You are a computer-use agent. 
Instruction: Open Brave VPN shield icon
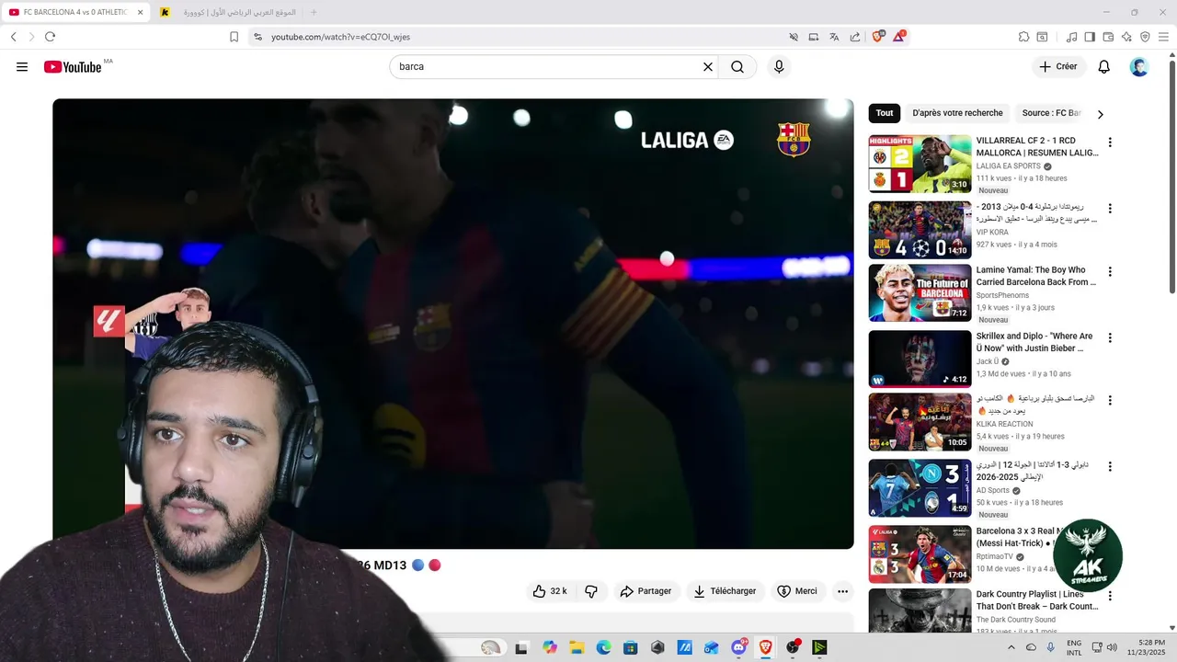coord(1145,37)
